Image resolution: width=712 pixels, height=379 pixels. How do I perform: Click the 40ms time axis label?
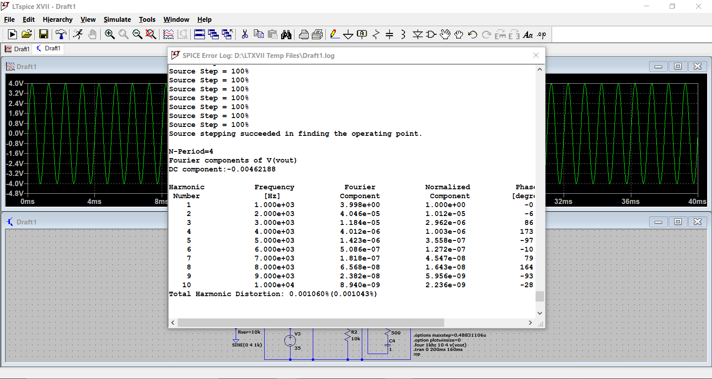point(697,202)
